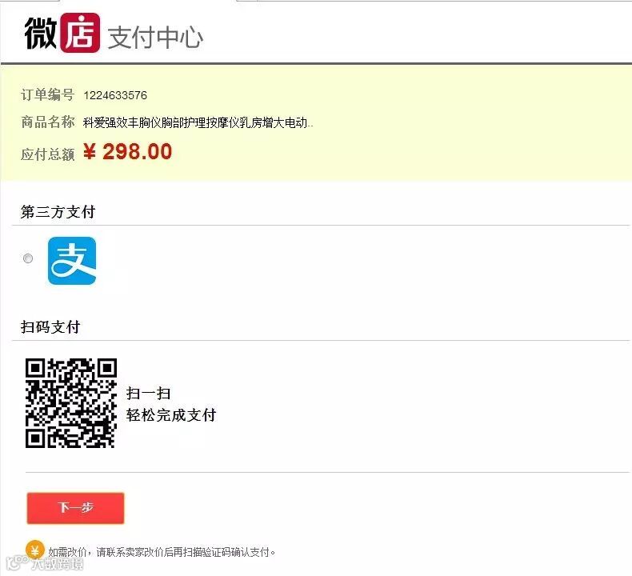Click the 轻松完成支付 caption
Image resolution: width=632 pixels, height=576 pixels.
point(171,414)
